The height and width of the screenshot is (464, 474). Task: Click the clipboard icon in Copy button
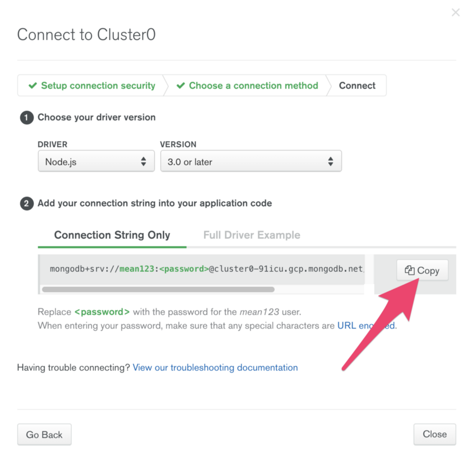[410, 270]
